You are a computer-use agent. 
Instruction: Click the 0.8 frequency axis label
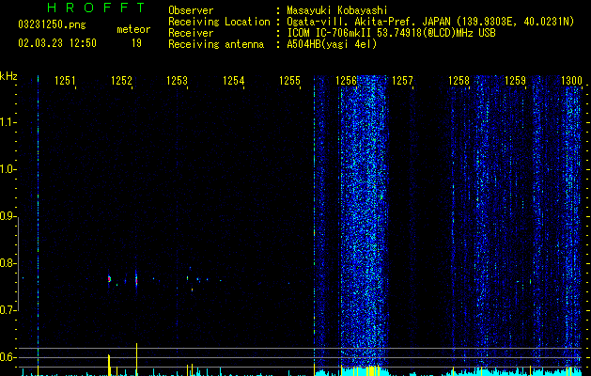pyautogui.click(x=8, y=263)
